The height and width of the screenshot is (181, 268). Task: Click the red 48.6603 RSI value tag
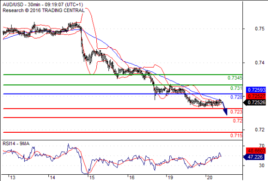pos(256,151)
